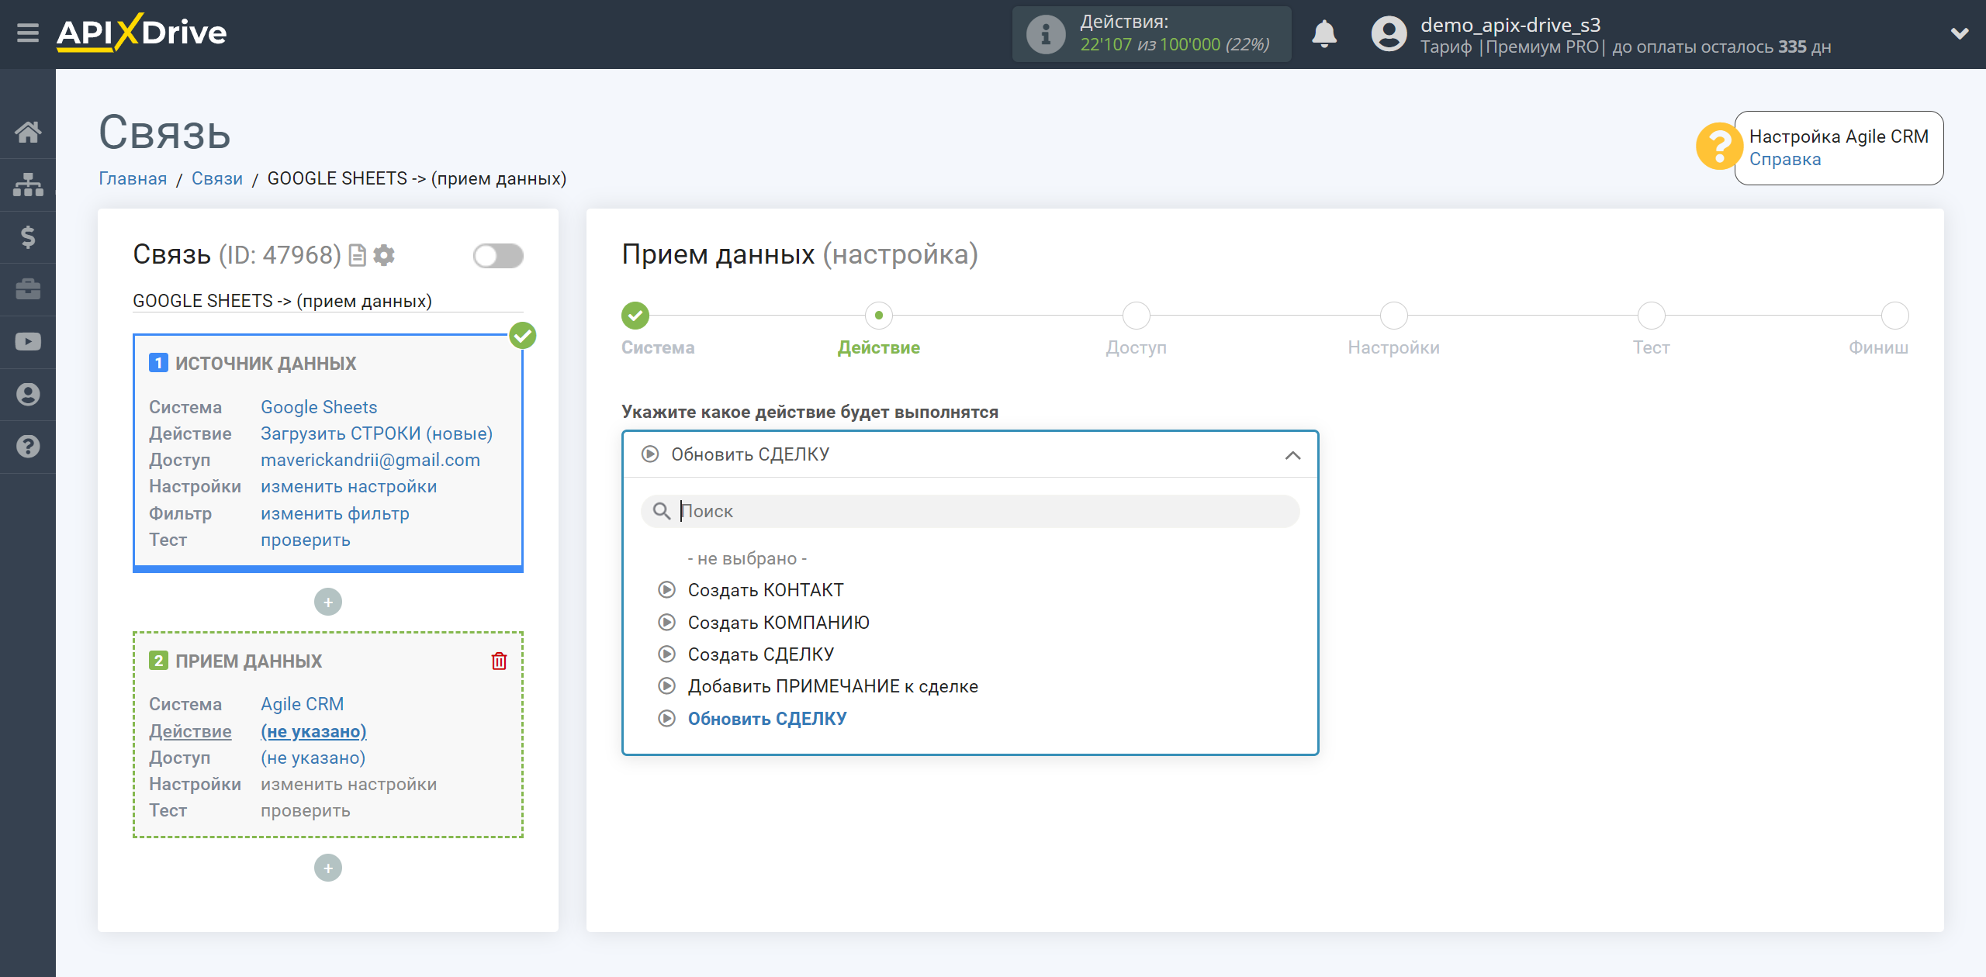
Task: Open the dollar billing sidebar icon
Action: point(28,236)
